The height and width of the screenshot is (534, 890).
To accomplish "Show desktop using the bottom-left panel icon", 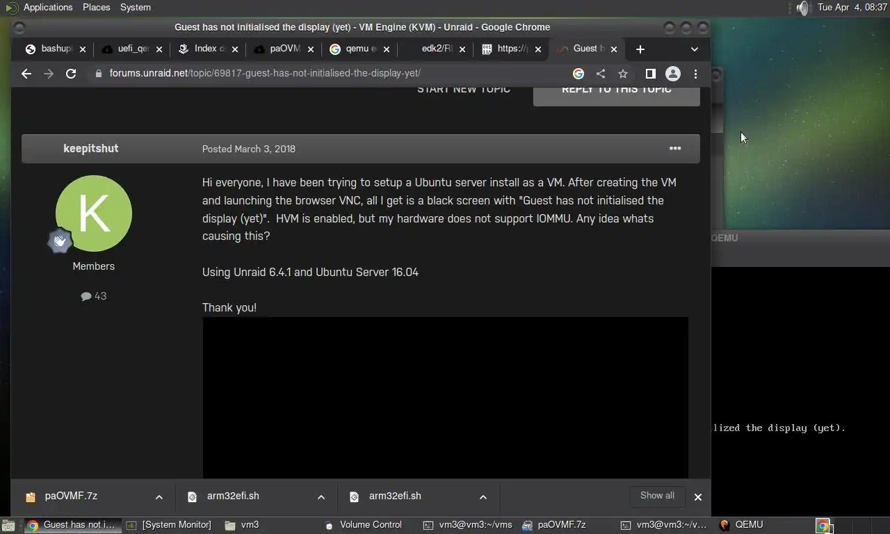I will tap(8, 526).
